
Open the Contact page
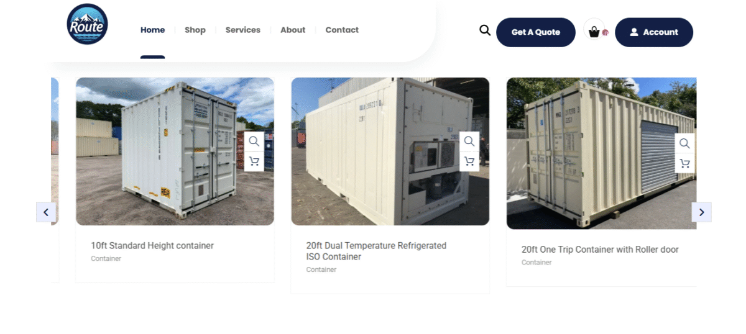pyautogui.click(x=342, y=30)
